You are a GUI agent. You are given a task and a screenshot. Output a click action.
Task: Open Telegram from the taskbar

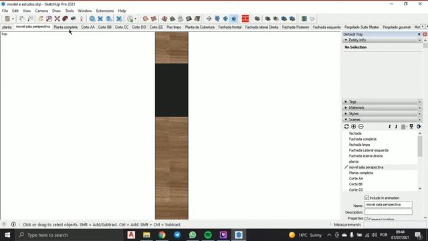[177, 235]
